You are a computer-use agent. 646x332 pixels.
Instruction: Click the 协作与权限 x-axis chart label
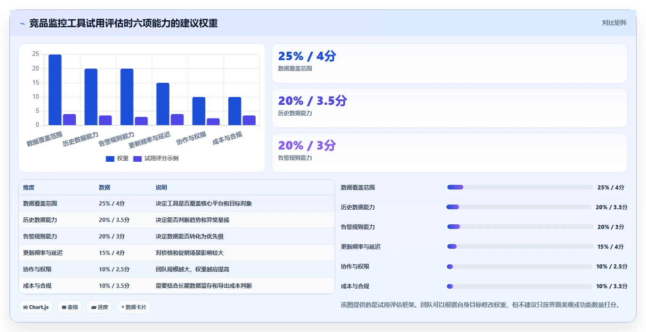click(191, 138)
